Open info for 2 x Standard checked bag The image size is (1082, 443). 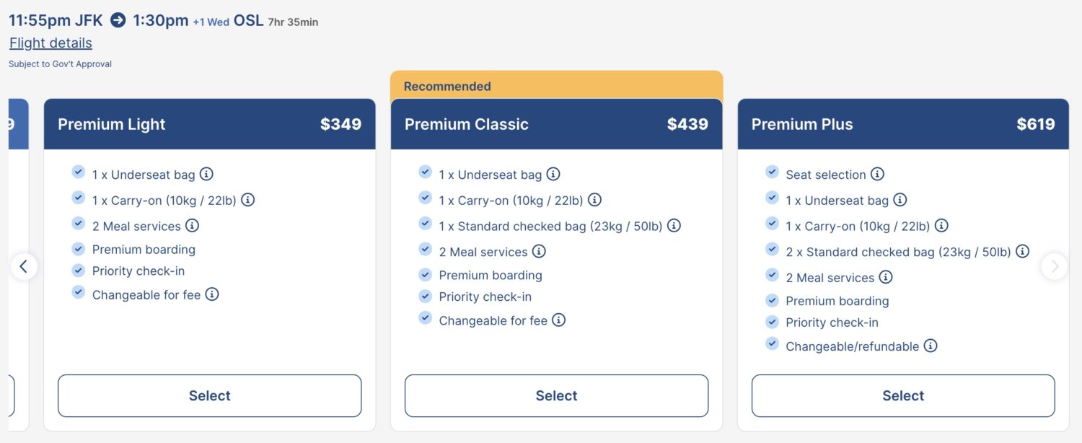1022,251
